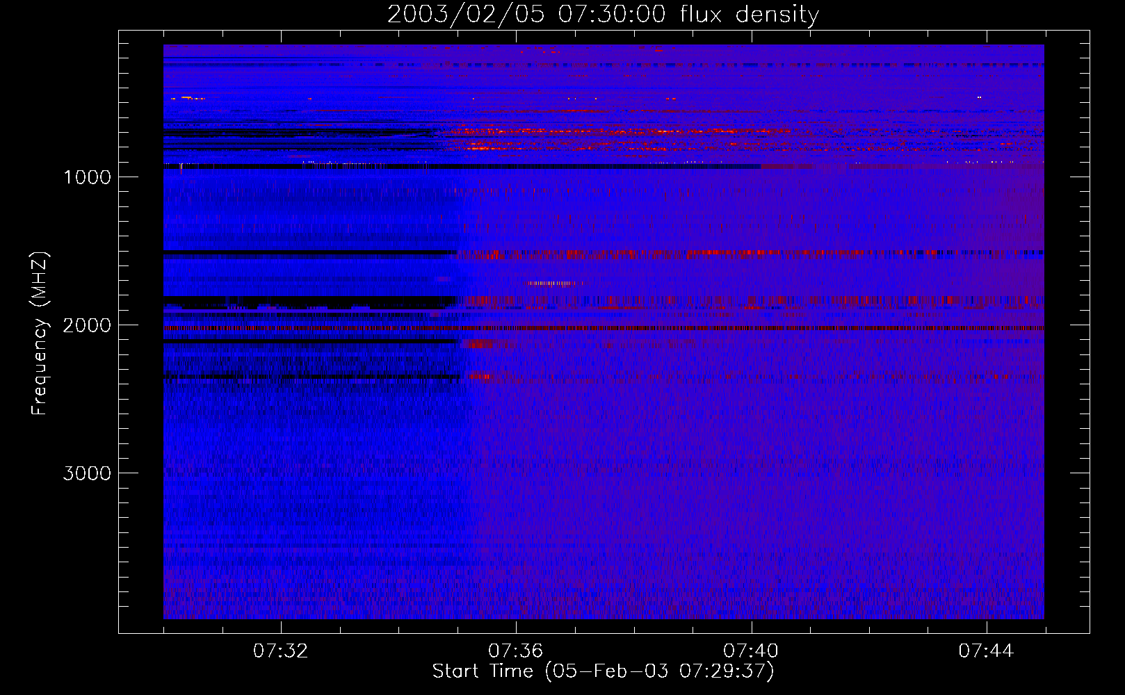Click the plot title '2003/02/05 07:30:00 flux density'
Screen dimensions: 1125x695
[x=603, y=15]
